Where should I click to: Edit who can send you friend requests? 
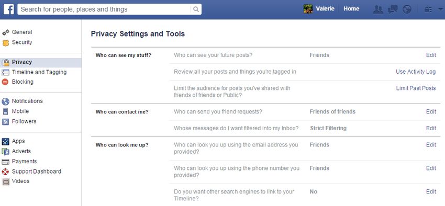click(x=431, y=112)
